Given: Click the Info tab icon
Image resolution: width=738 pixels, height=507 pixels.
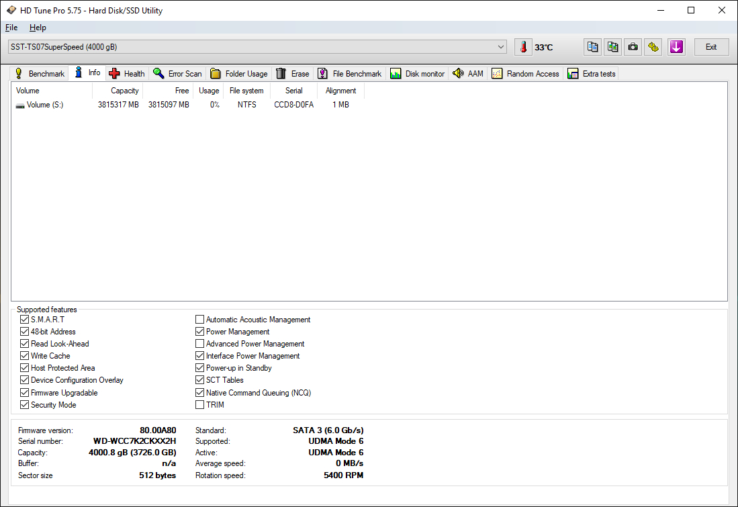Looking at the screenshot, I should pos(79,73).
